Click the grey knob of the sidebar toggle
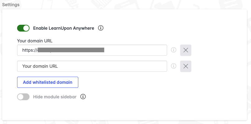Screen dimensions: 251x124 (21, 97)
